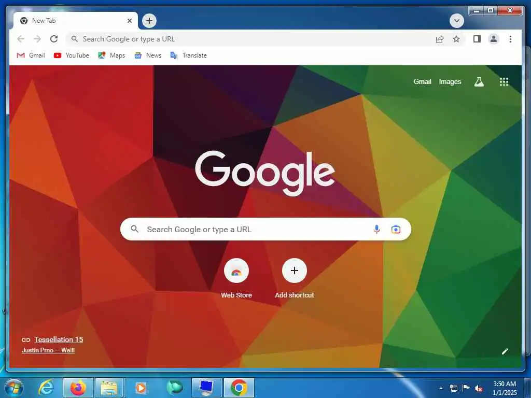531x398 pixels.
Task: Click the muted volume tray icon
Action: (x=478, y=388)
